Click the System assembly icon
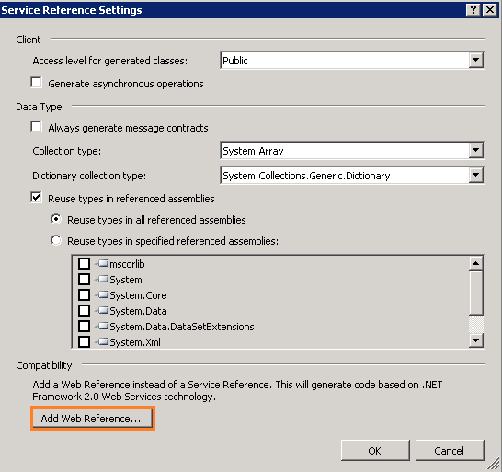Image resolution: width=502 pixels, height=472 pixels. (x=103, y=280)
